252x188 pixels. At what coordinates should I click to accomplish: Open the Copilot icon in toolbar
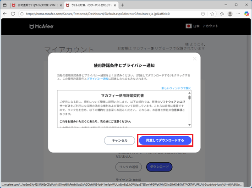247,14
